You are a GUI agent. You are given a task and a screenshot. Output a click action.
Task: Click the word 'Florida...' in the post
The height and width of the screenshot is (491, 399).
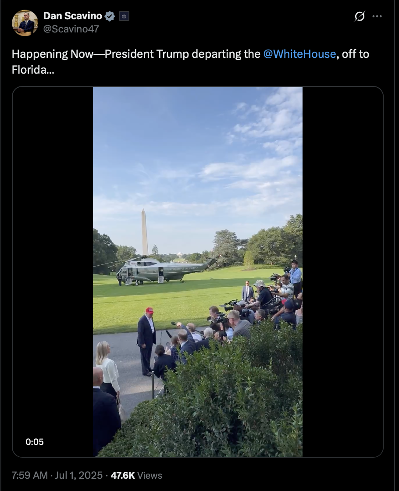33,70
